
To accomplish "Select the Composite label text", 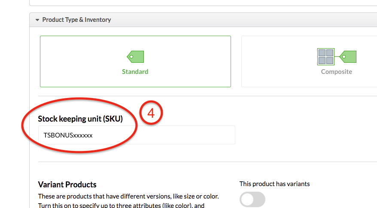I will click(337, 71).
